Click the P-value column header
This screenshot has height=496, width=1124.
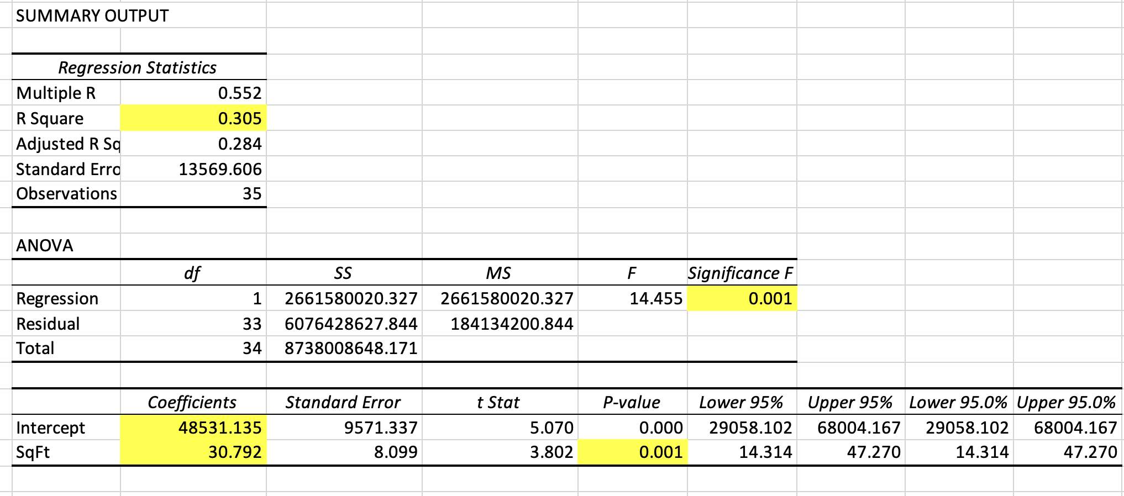pos(633,402)
